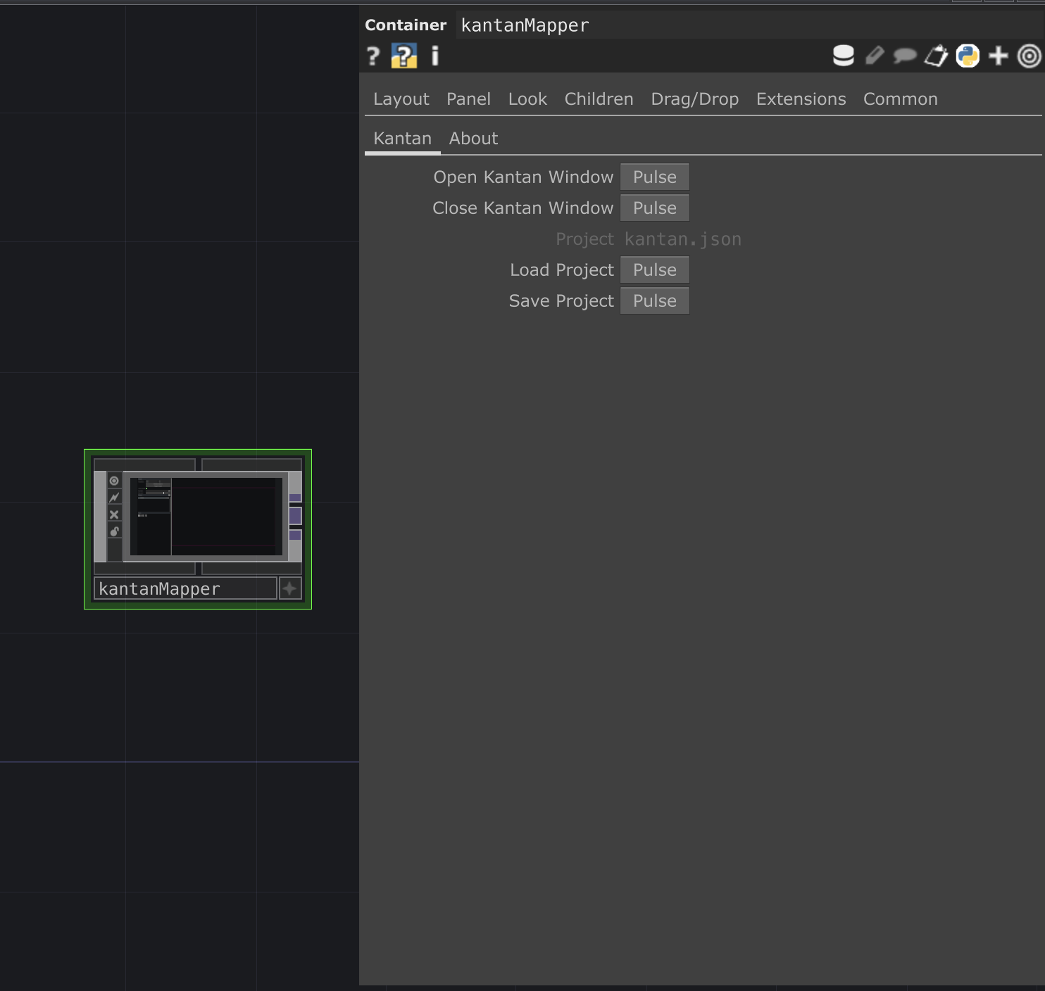Viewport: 1045px width, 991px height.
Task: Switch to the Extensions tab
Action: pos(801,99)
